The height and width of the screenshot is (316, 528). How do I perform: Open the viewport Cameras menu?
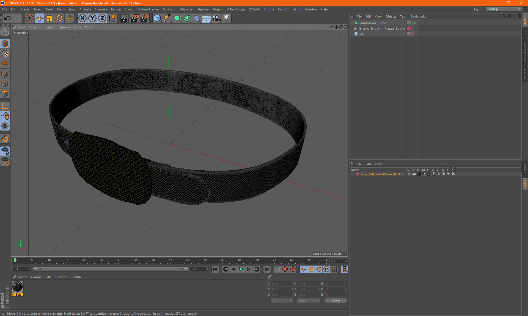35,27
